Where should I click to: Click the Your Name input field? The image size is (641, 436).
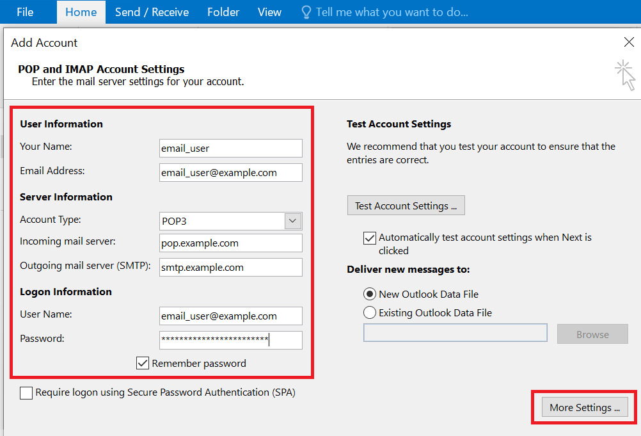click(230, 148)
